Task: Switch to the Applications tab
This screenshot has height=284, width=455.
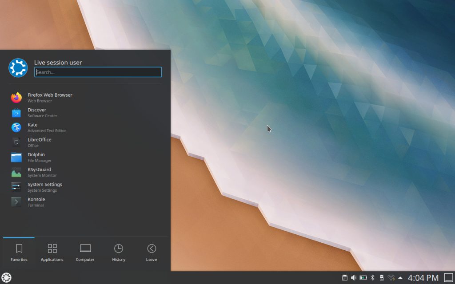Action: [x=52, y=252]
